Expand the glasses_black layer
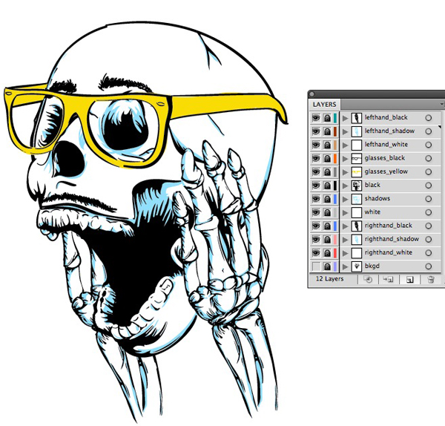 (345, 159)
